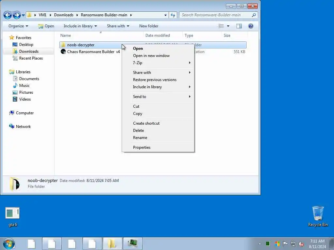
Task: Click the folder icon in the taskbar
Action: pyautogui.click(x=112, y=243)
